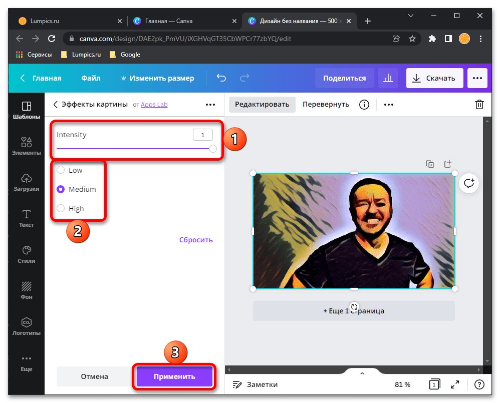
Task: Open the Фон background panel
Action: pos(27,290)
